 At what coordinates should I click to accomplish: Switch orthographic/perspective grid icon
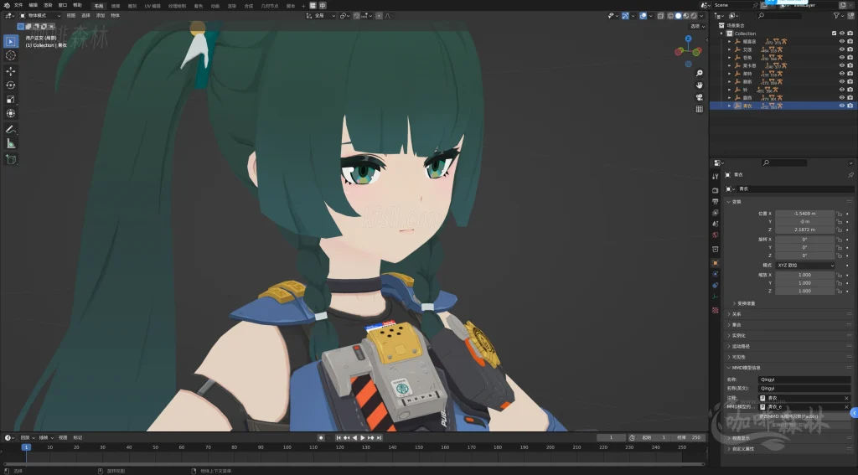[x=700, y=109]
